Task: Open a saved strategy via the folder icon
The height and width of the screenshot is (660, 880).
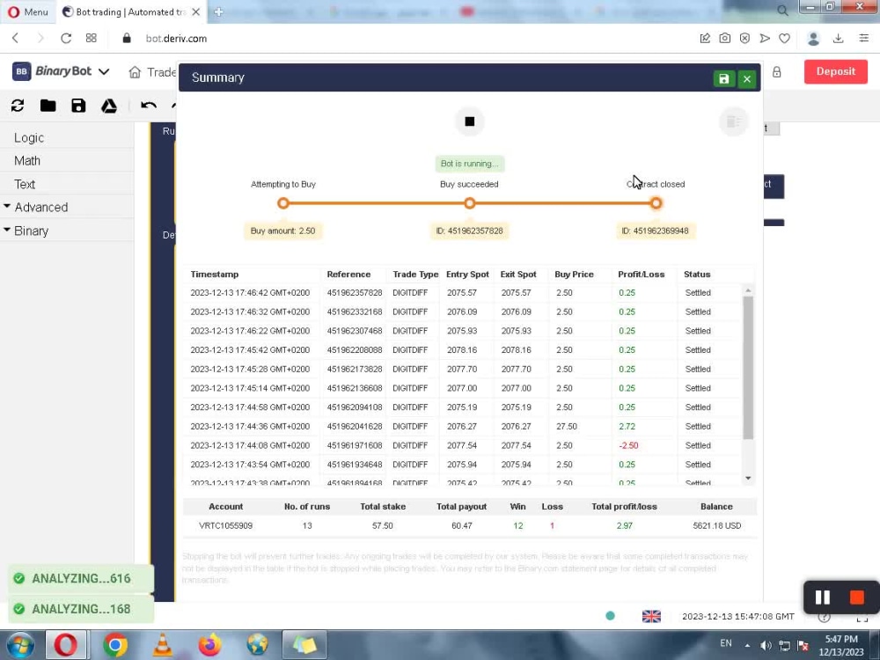Action: (x=48, y=105)
